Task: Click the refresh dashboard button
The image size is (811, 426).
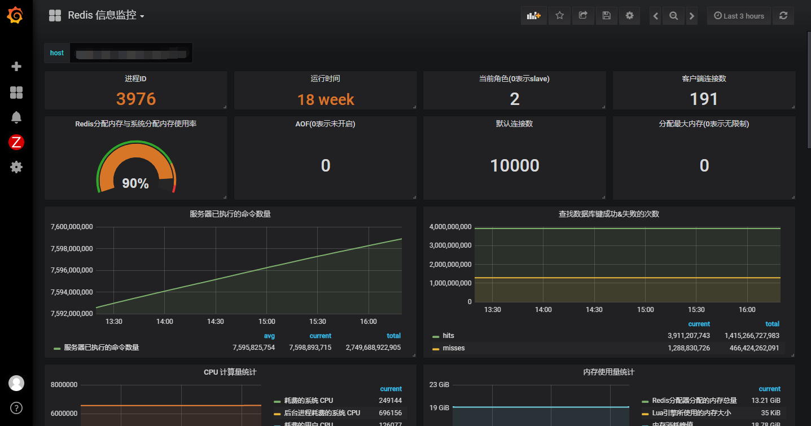Action: pyautogui.click(x=783, y=16)
